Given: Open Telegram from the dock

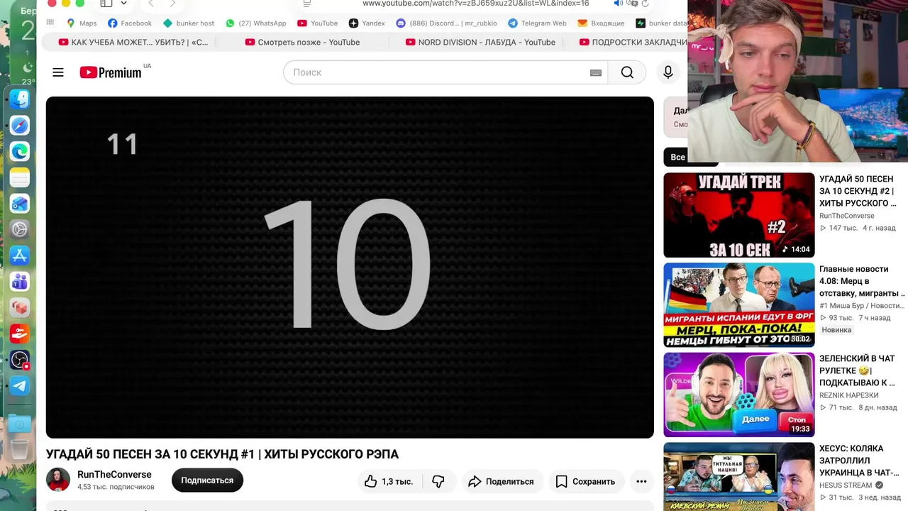Looking at the screenshot, I should (x=20, y=386).
